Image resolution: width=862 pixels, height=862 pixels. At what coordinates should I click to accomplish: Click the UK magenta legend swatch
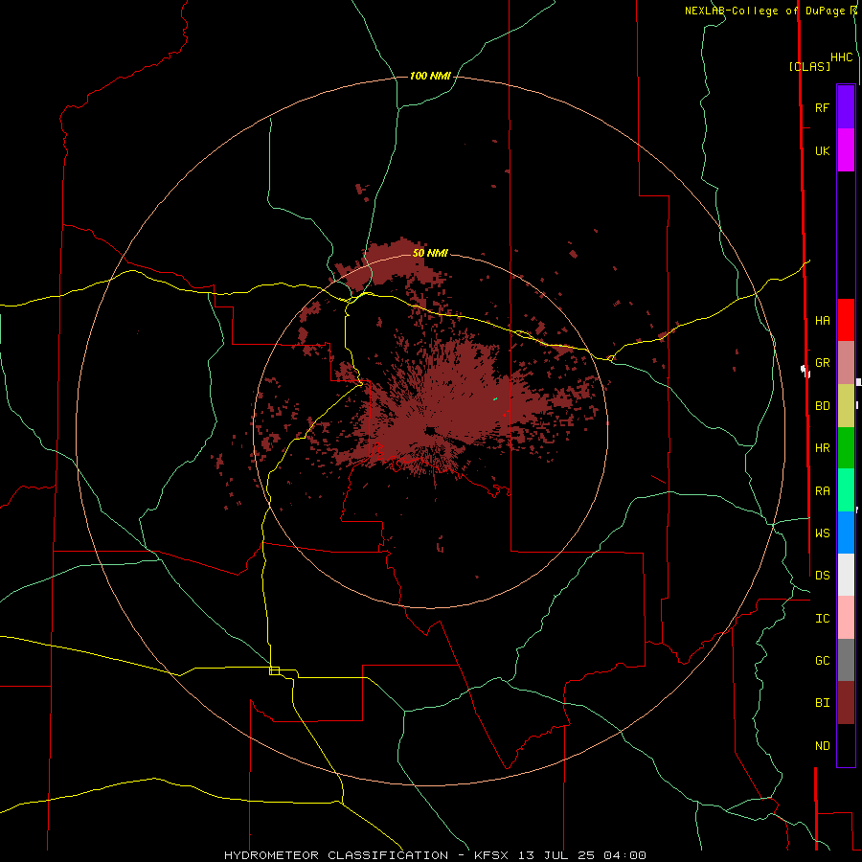click(846, 150)
